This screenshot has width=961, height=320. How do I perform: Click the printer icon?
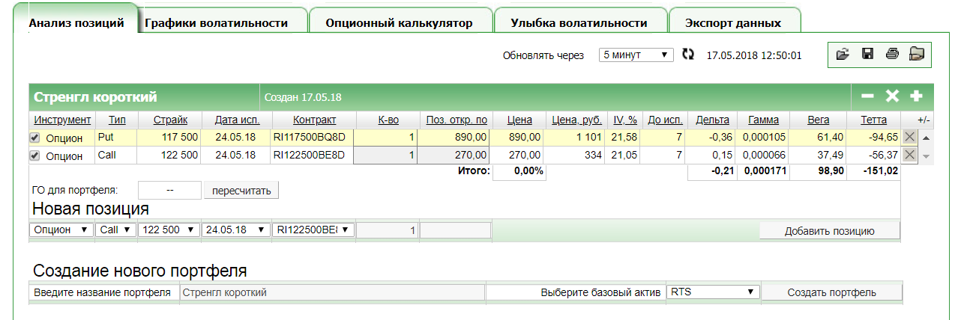891,54
